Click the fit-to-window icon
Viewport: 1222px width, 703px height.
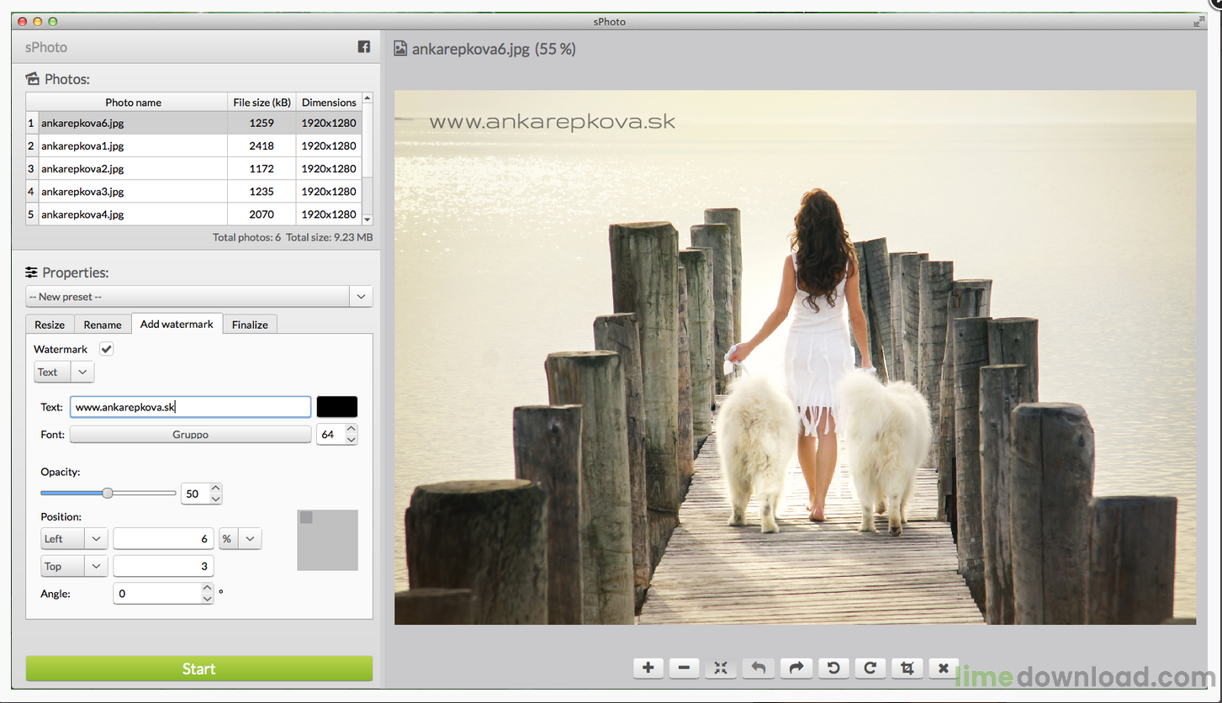pos(721,668)
